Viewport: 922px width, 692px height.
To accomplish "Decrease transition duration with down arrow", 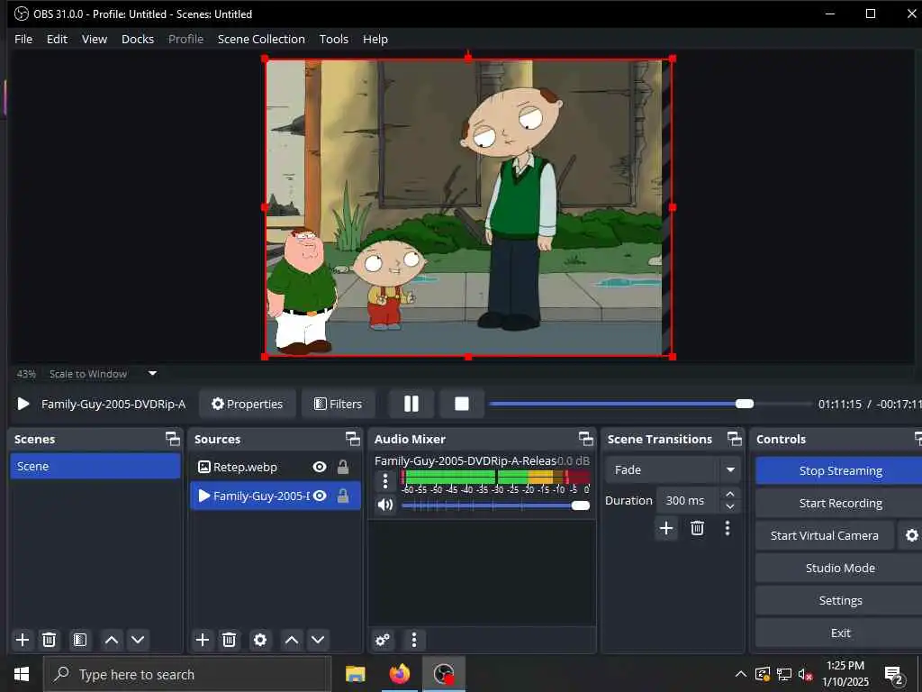I will pyautogui.click(x=730, y=506).
